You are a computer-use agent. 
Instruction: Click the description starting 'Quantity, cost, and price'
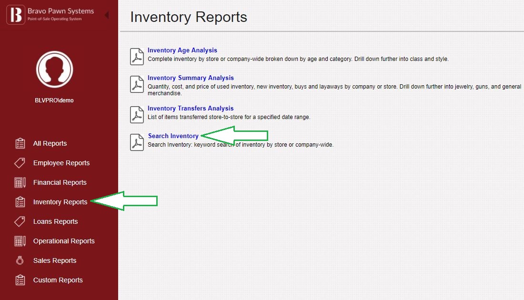334,90
